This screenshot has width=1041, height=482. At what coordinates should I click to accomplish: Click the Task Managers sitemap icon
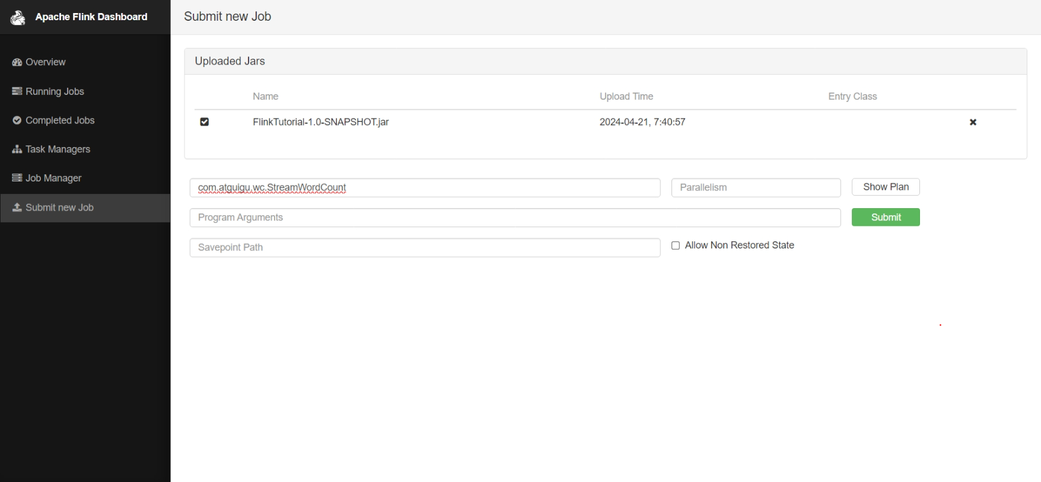tap(17, 149)
